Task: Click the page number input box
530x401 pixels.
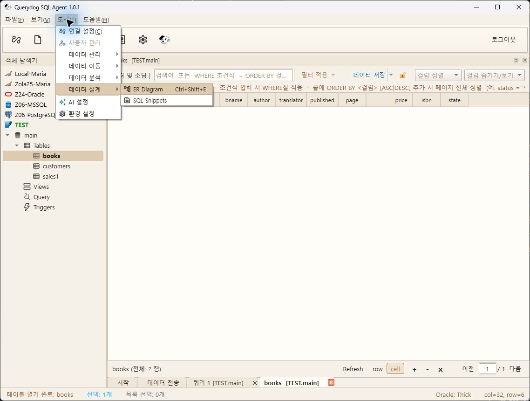Action: point(488,369)
